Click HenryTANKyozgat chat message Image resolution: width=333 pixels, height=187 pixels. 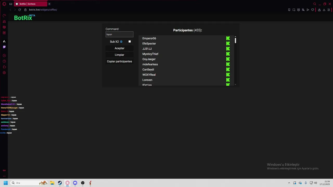(x=12, y=108)
